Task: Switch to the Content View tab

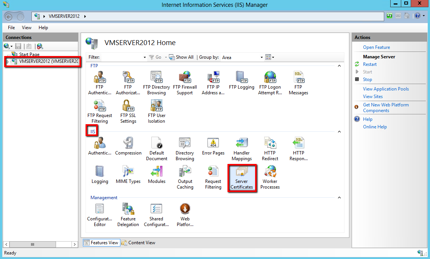Action: [139, 243]
